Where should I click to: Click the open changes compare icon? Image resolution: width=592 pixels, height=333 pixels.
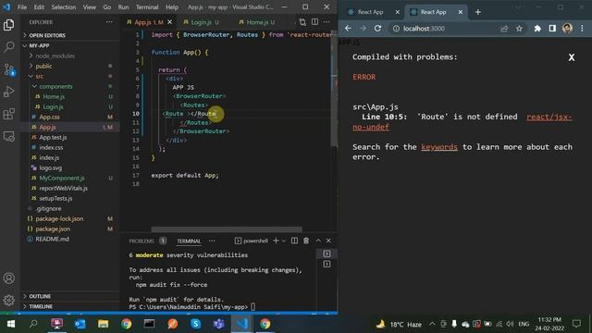[302, 22]
